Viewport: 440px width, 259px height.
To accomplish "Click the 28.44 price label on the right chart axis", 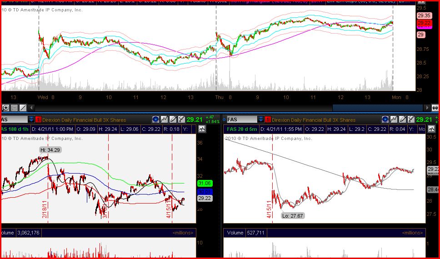I will [433, 189].
